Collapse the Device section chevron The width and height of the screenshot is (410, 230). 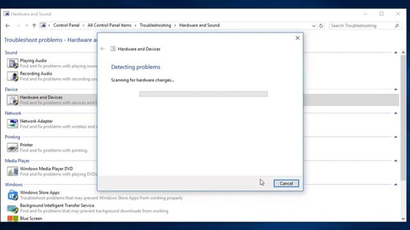point(396,89)
